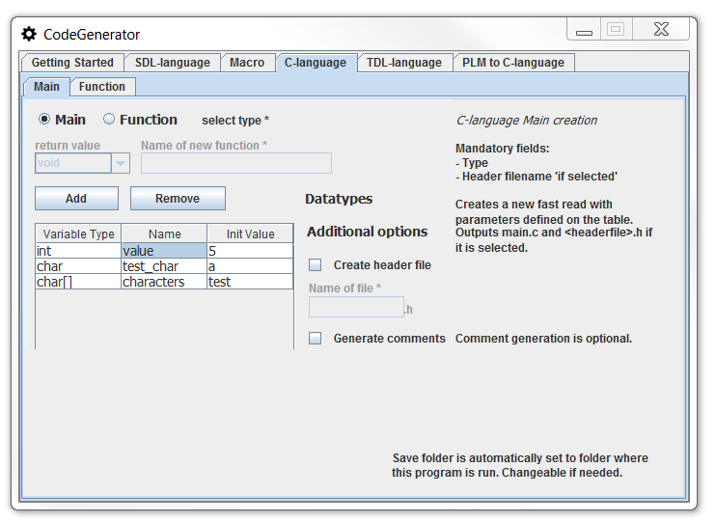The width and height of the screenshot is (716, 522).
Task: Click the Remove button
Action: [178, 198]
